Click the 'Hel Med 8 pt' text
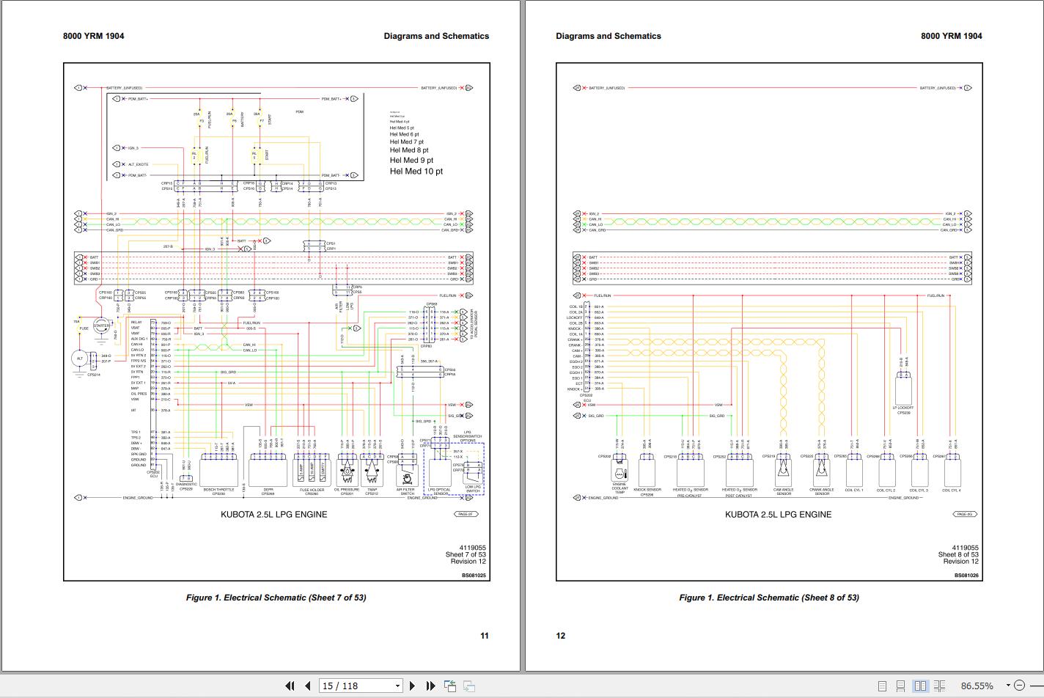 coord(409,150)
